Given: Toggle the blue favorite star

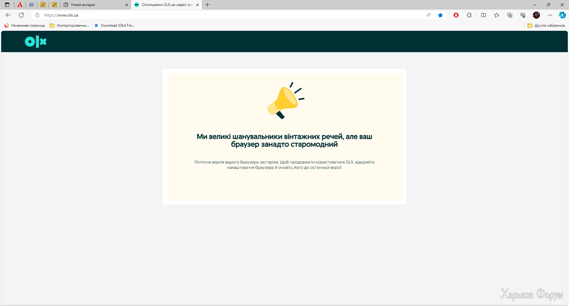Looking at the screenshot, I should [x=440, y=15].
